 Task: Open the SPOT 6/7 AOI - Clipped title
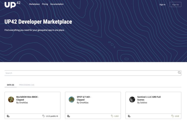point(84,98)
